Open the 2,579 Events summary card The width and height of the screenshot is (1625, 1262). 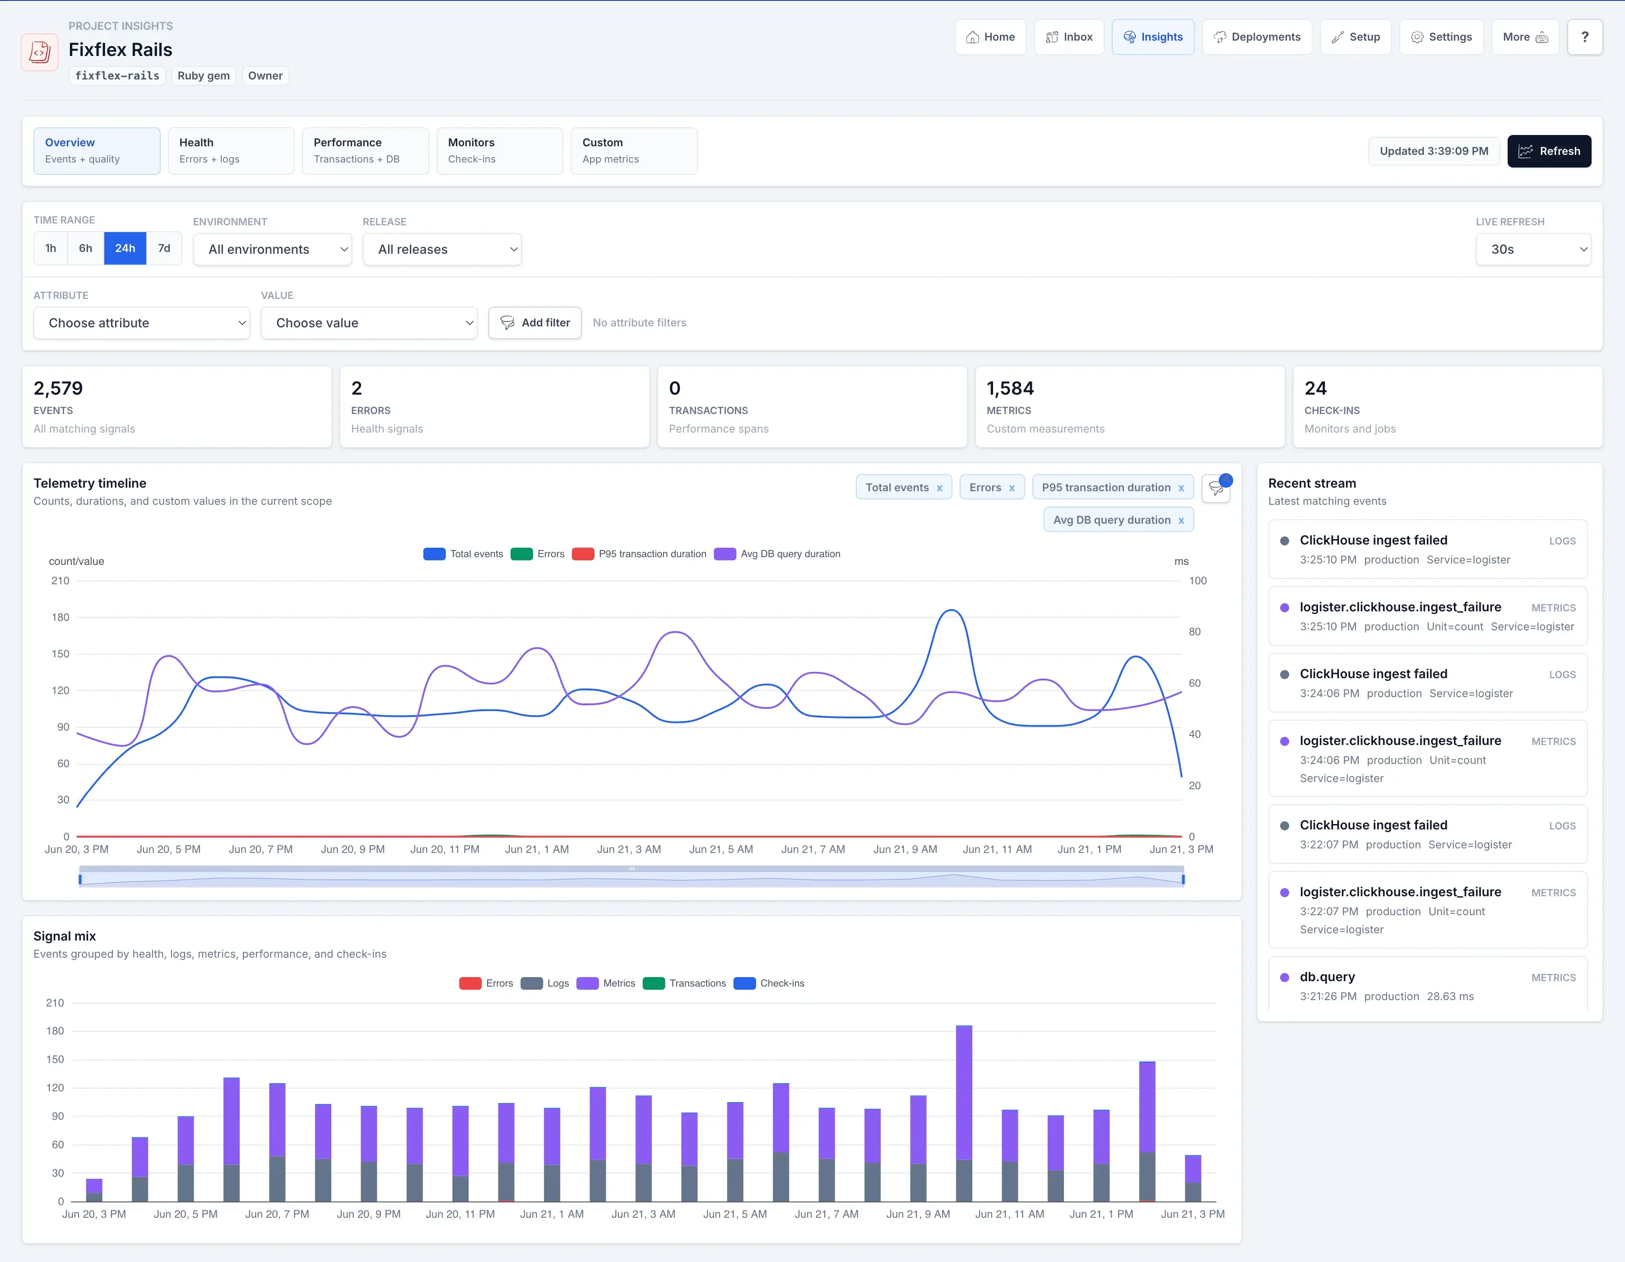177,407
